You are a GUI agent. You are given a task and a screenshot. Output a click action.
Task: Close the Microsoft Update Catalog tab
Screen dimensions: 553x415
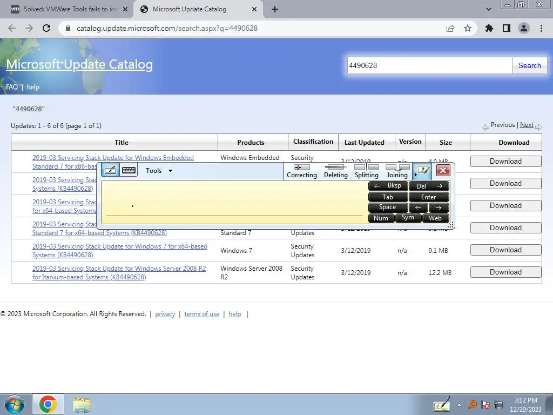coord(254,10)
